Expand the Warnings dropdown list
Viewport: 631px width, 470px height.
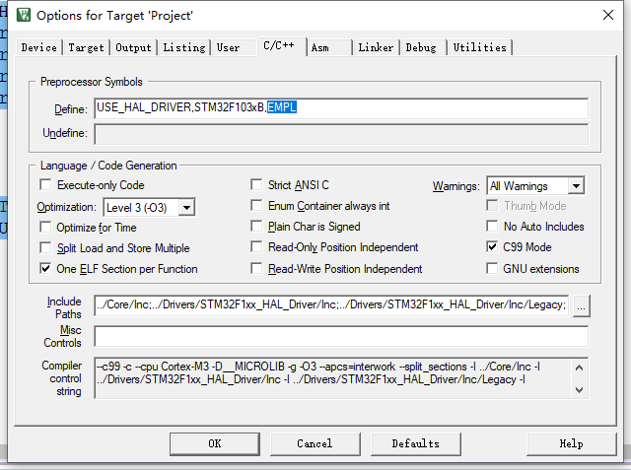(576, 185)
